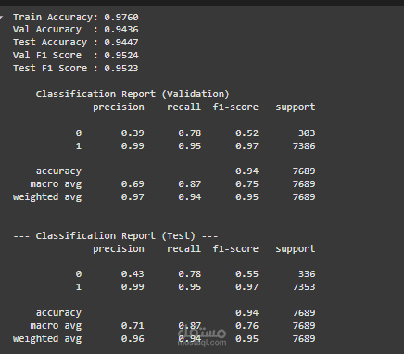404x354 pixels.
Task: Select the Val F1 Score value 0.9524
Action: pyautogui.click(x=121, y=55)
